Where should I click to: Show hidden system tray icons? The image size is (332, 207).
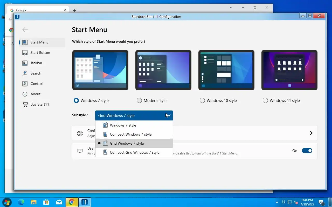point(277,202)
